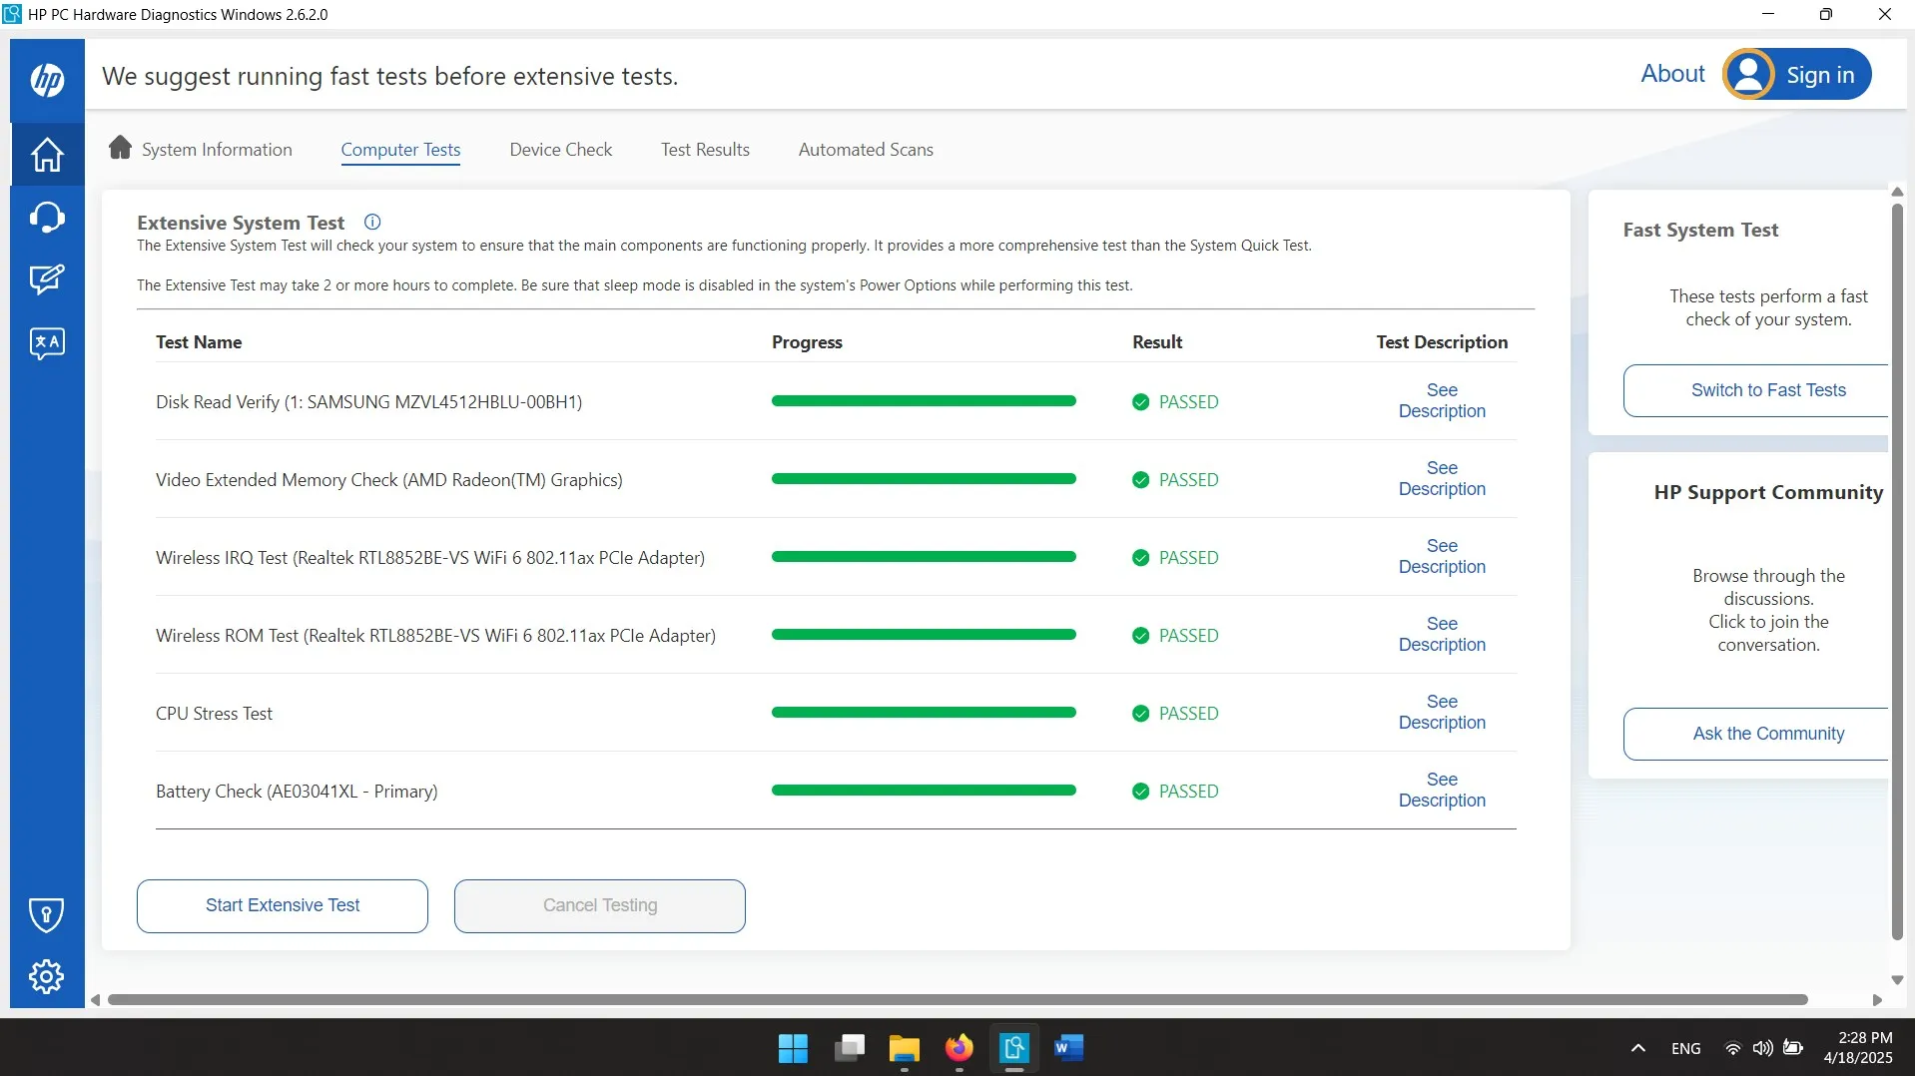Image resolution: width=1915 pixels, height=1076 pixels.
Task: Open the battery icon in system tray
Action: (x=1793, y=1048)
